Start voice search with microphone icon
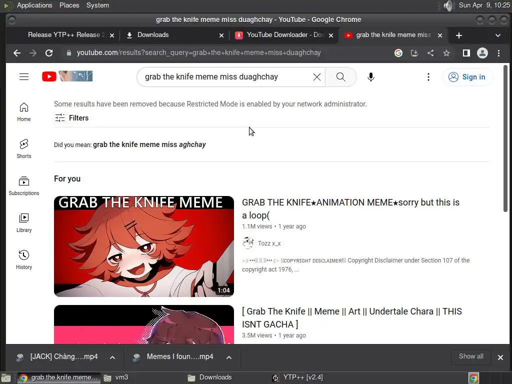Image resolution: width=512 pixels, height=384 pixels. click(370, 77)
